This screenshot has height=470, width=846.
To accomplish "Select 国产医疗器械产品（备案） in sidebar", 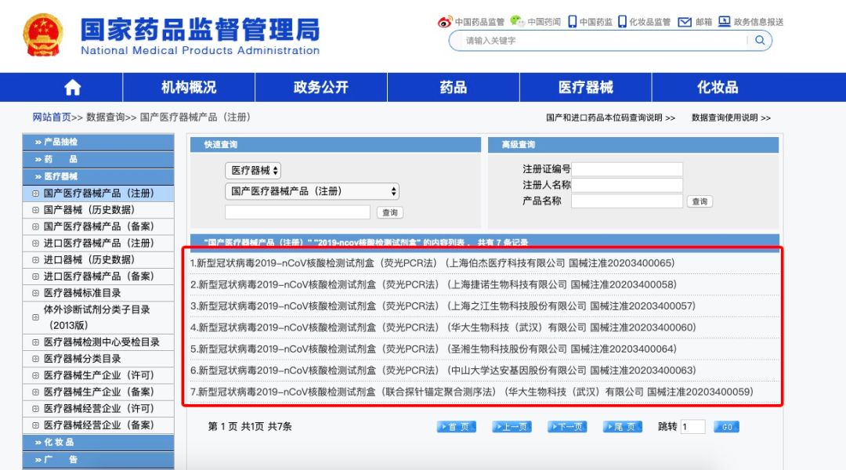I will [98, 226].
